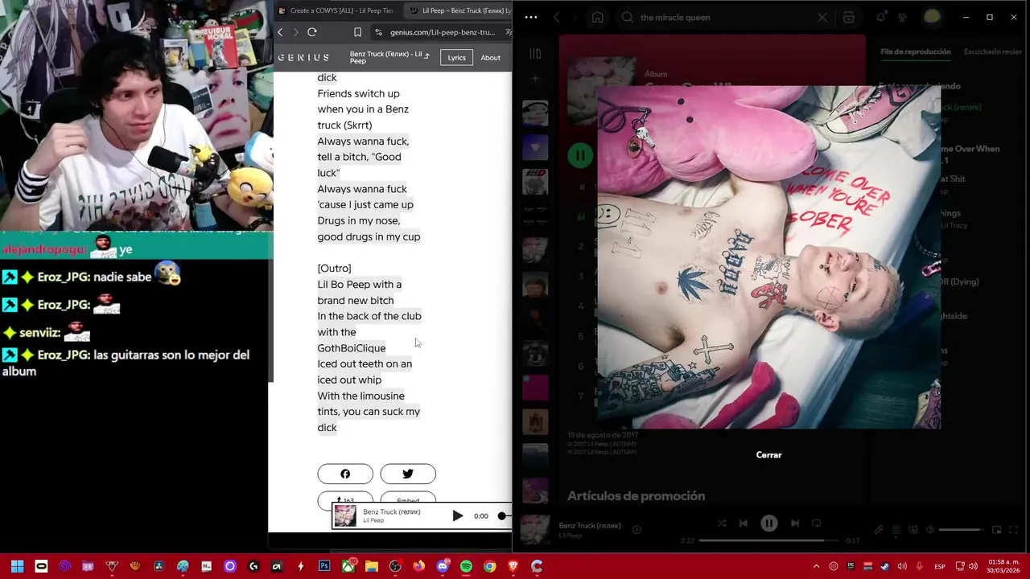Toggle shuffle in the Spotify player
This screenshot has height=579, width=1030.
click(722, 524)
